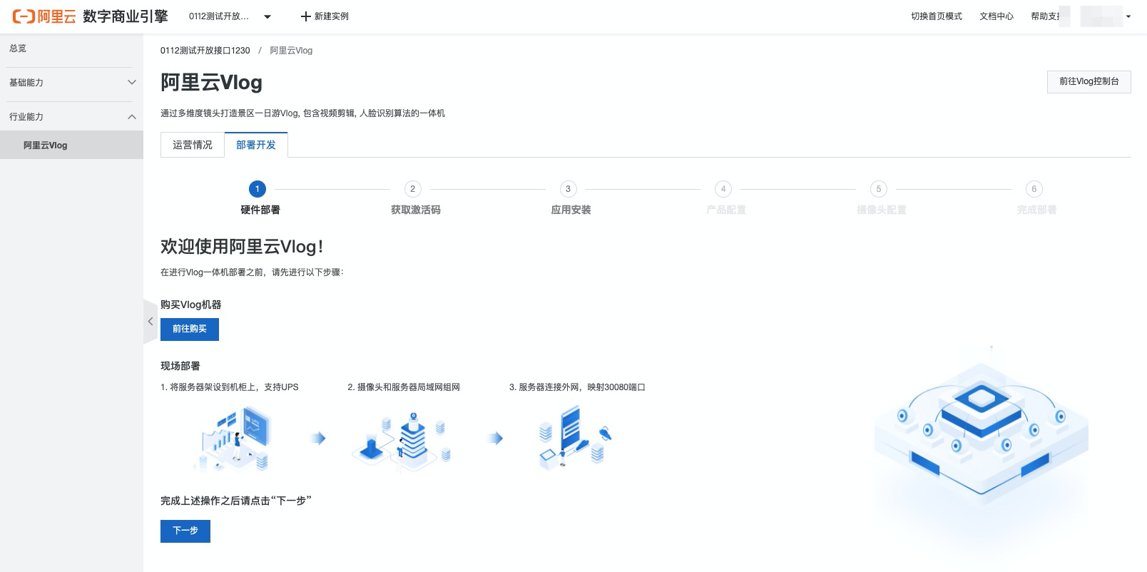Click step 5 circle 摄像头配置
Screen dimensions: 1147x572
pos(879,189)
